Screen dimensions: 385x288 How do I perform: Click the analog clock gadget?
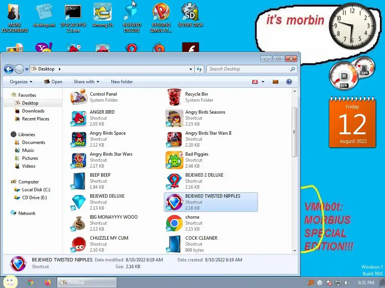[352, 26]
